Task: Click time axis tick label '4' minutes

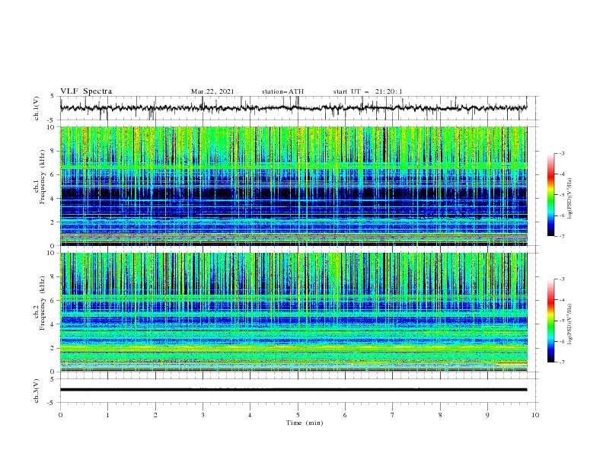Action: [250, 415]
